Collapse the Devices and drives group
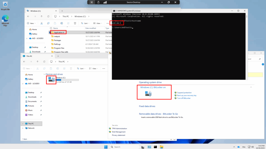Viewport: 266px width, 149px height. [44, 74]
